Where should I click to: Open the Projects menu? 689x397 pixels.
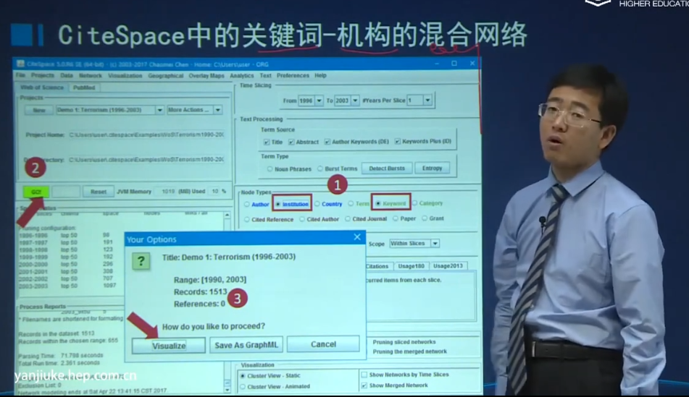tap(42, 75)
